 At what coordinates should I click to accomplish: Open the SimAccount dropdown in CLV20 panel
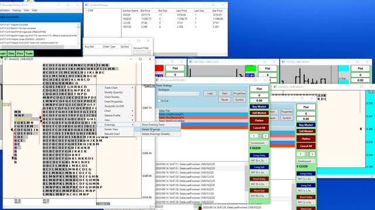306,161
